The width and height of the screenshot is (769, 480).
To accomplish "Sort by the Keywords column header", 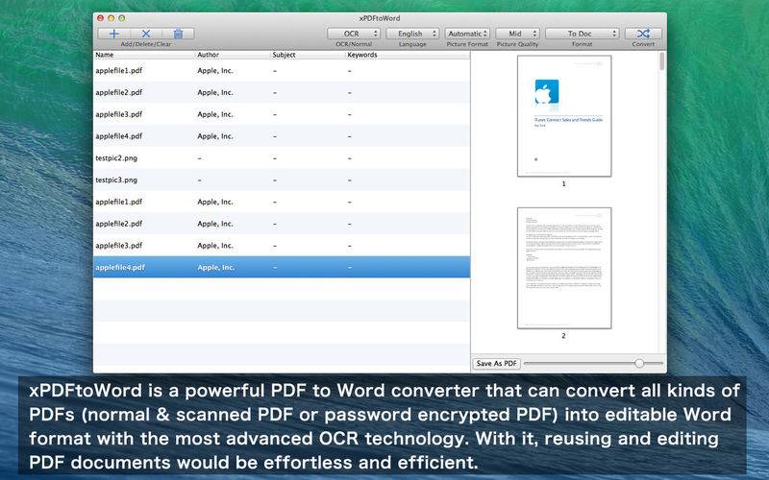I will [408, 55].
